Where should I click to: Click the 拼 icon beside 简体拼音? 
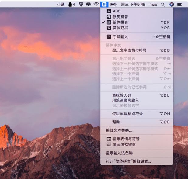[x=109, y=22]
